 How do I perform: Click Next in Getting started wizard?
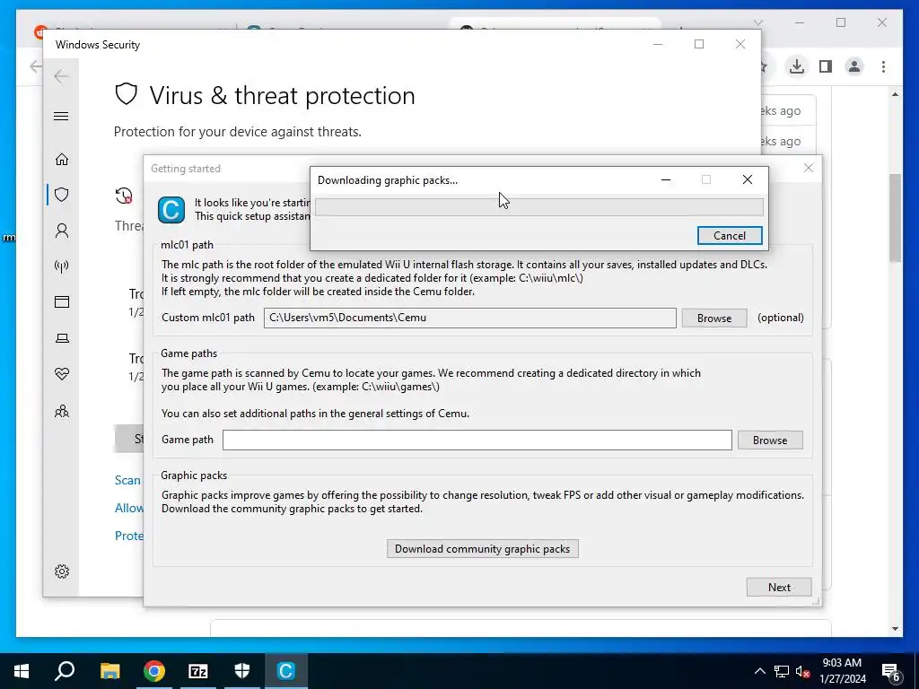click(779, 587)
